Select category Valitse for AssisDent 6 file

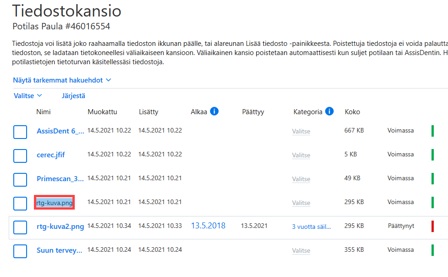click(301, 131)
